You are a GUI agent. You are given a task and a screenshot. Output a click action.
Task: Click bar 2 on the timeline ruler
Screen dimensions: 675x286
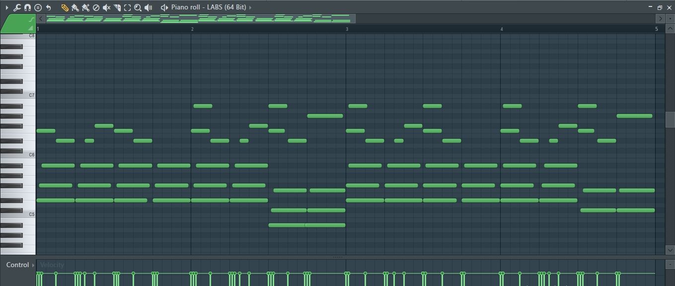coord(193,29)
